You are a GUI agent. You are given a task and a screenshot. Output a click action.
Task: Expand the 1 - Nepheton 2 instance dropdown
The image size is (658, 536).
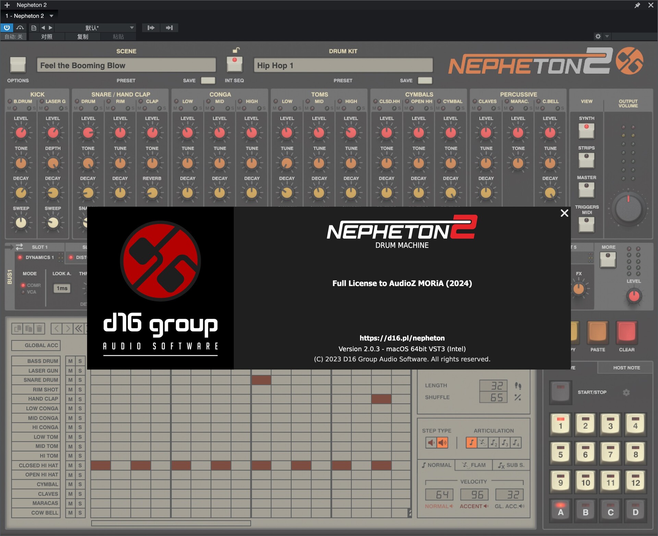pos(51,16)
